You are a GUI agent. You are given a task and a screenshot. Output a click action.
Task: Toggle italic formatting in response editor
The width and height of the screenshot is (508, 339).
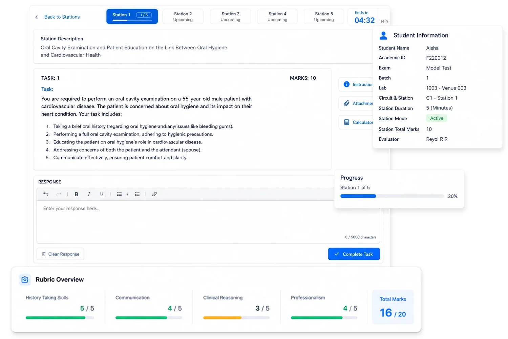point(89,194)
